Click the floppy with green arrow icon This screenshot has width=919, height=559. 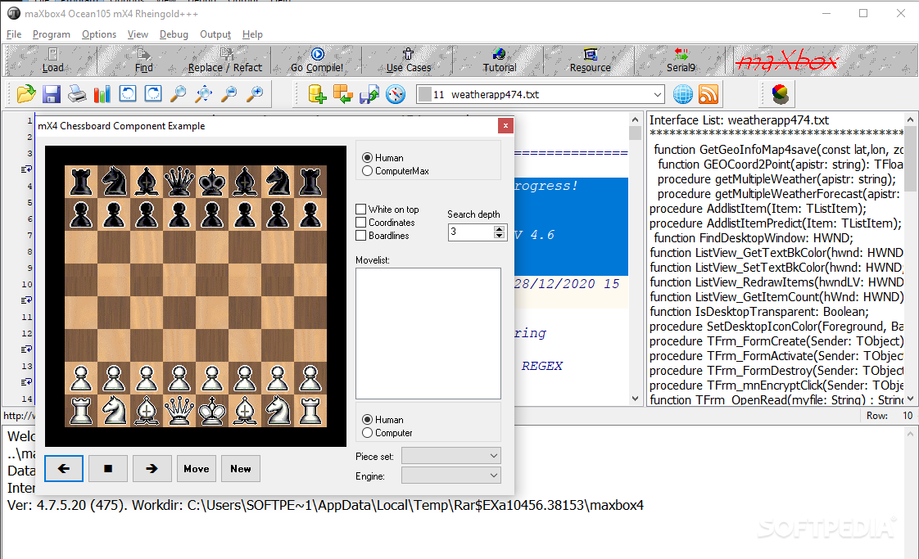(369, 94)
